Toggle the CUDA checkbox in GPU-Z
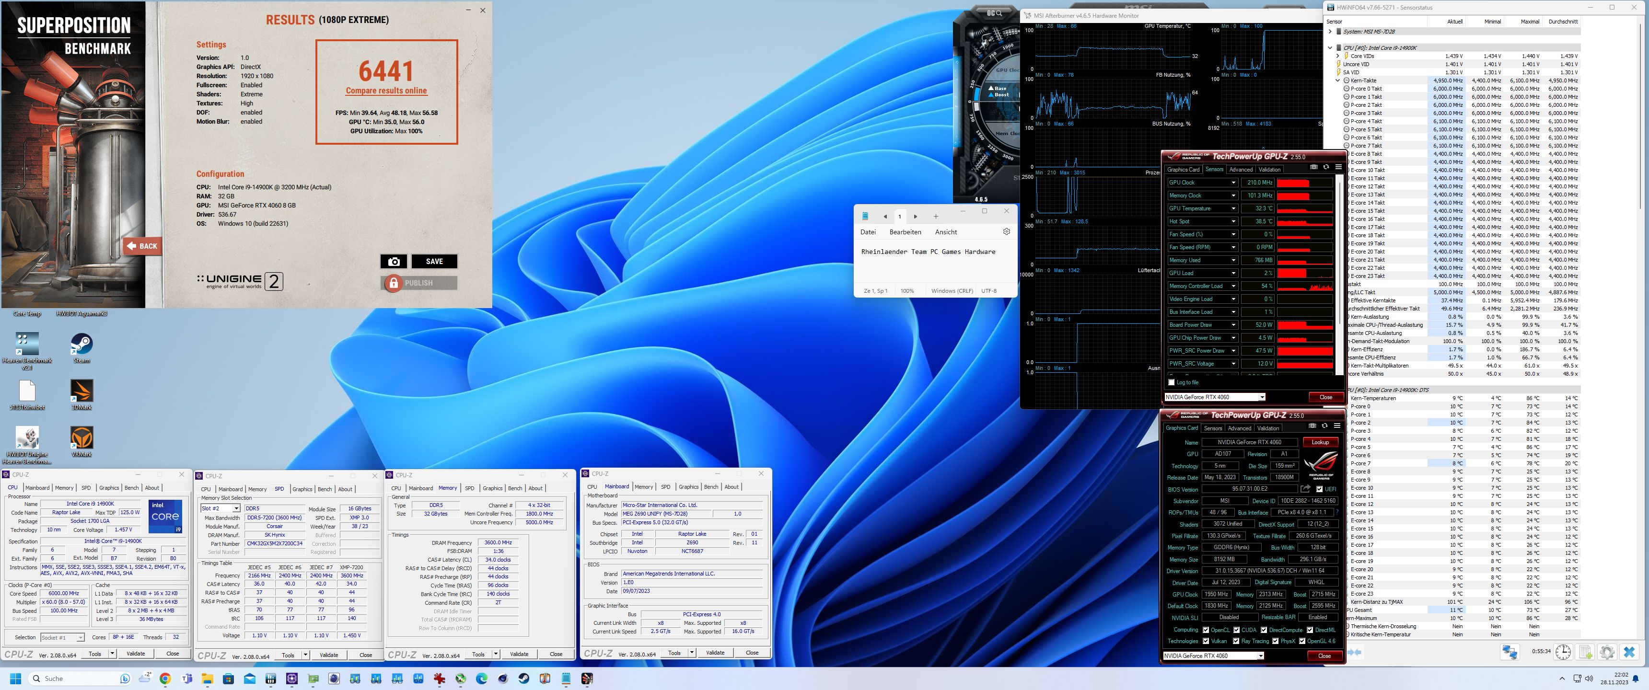1649x690 pixels. coord(1236,630)
